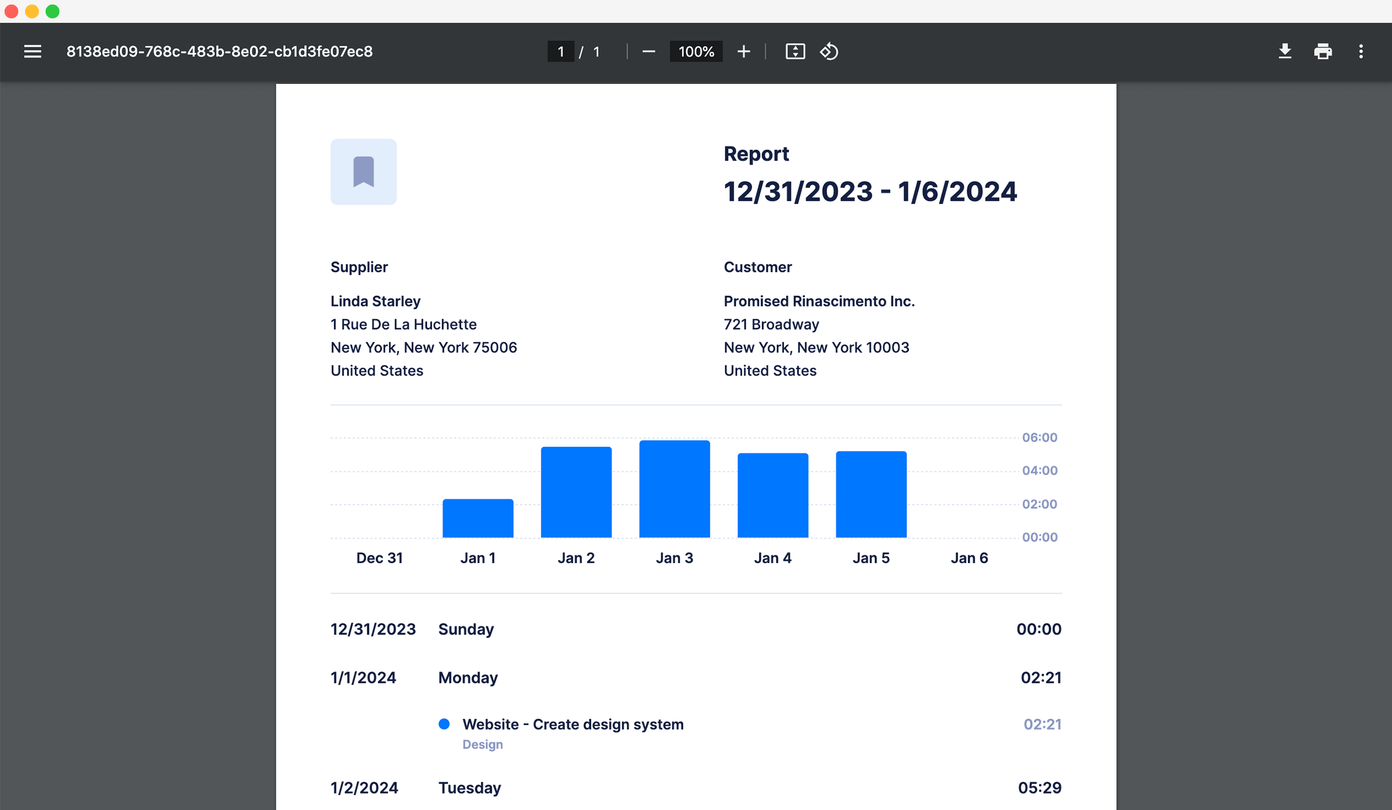The image size is (1392, 810).
Task: Rotate the document counterclockwise
Action: point(829,51)
